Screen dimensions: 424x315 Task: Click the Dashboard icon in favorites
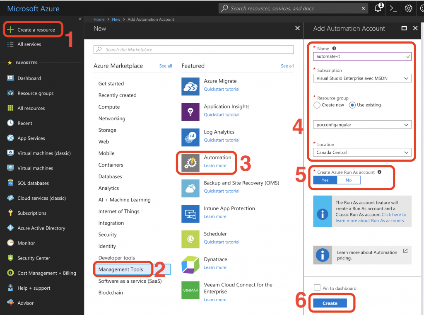coord(10,78)
